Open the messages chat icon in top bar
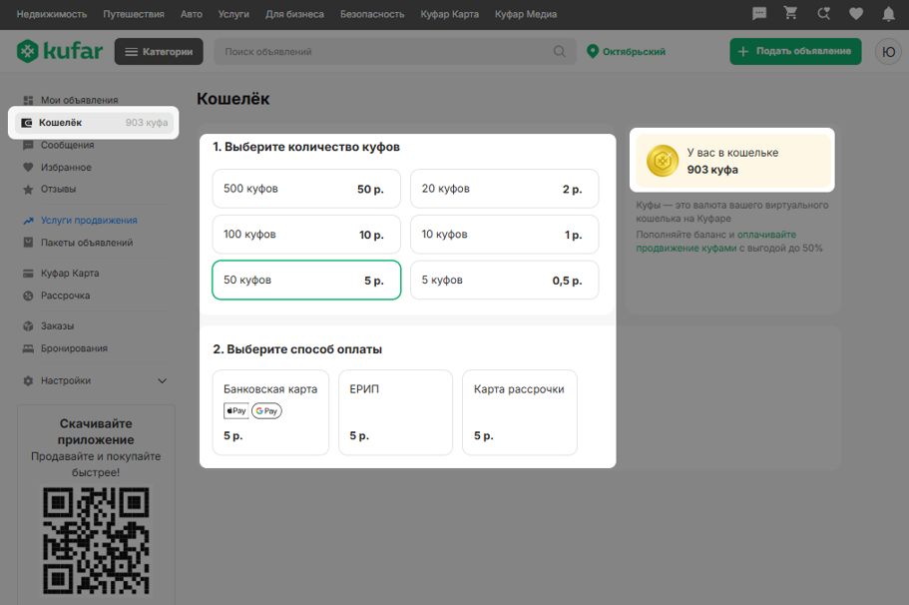Image resolution: width=909 pixels, height=605 pixels. (759, 14)
